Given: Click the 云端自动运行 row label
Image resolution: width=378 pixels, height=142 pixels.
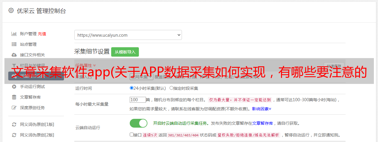Looking at the screenshot, I should [88, 128].
